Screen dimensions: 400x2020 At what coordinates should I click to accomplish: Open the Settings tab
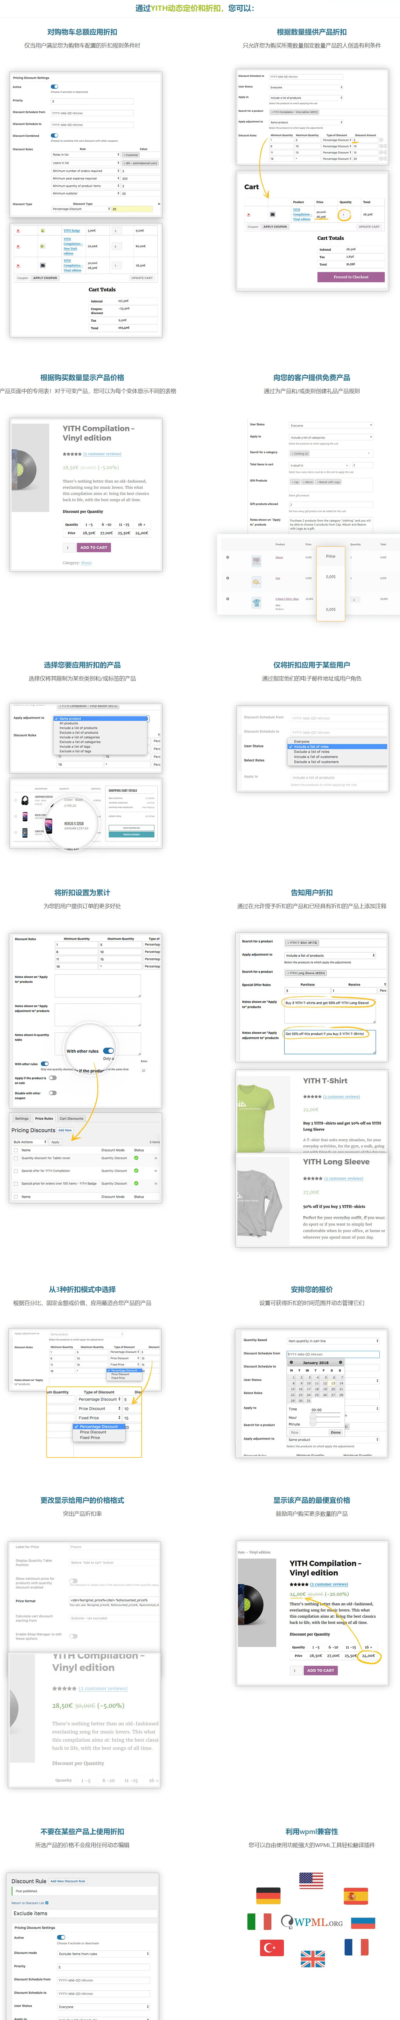(21, 1118)
